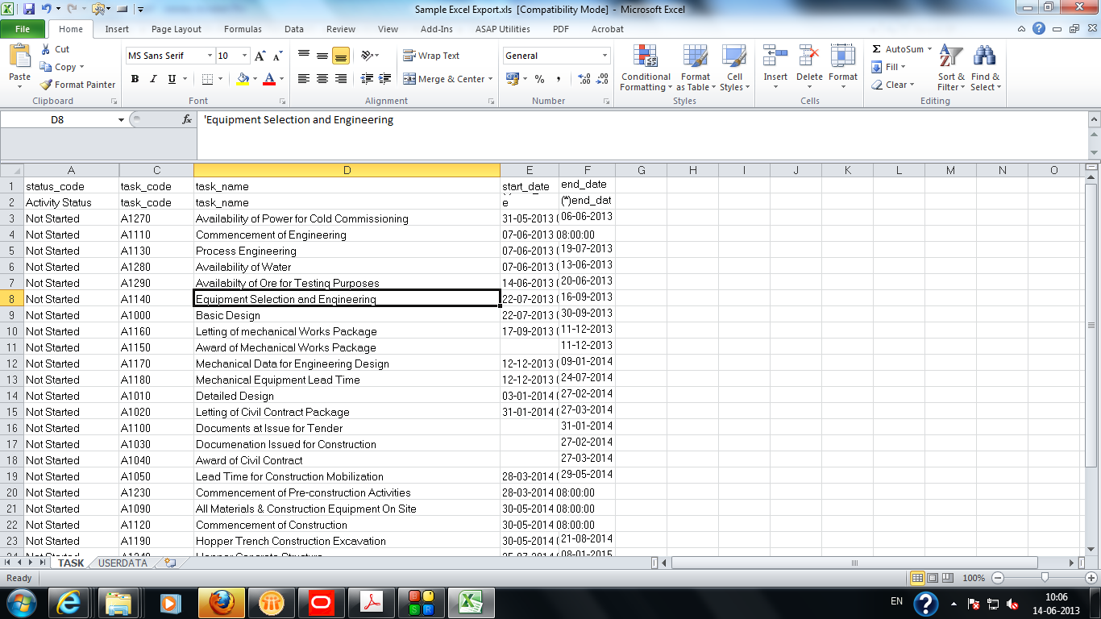Click the Paste clipboard icon

tap(19, 56)
